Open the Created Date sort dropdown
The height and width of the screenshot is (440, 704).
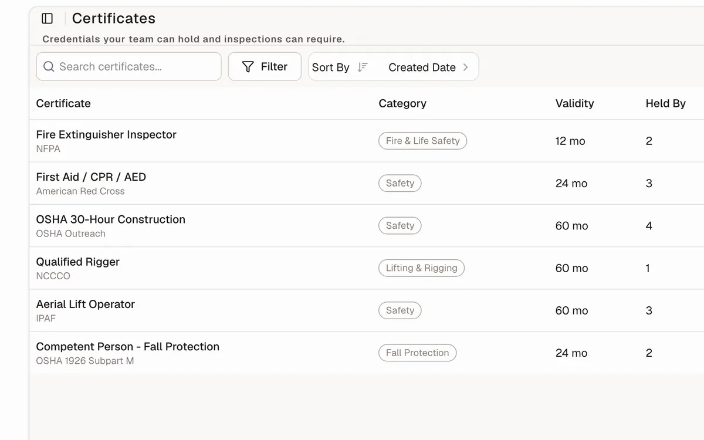[x=428, y=67]
